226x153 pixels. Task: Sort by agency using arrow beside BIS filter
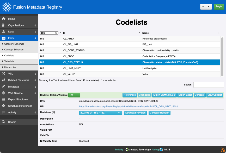point(60,33)
